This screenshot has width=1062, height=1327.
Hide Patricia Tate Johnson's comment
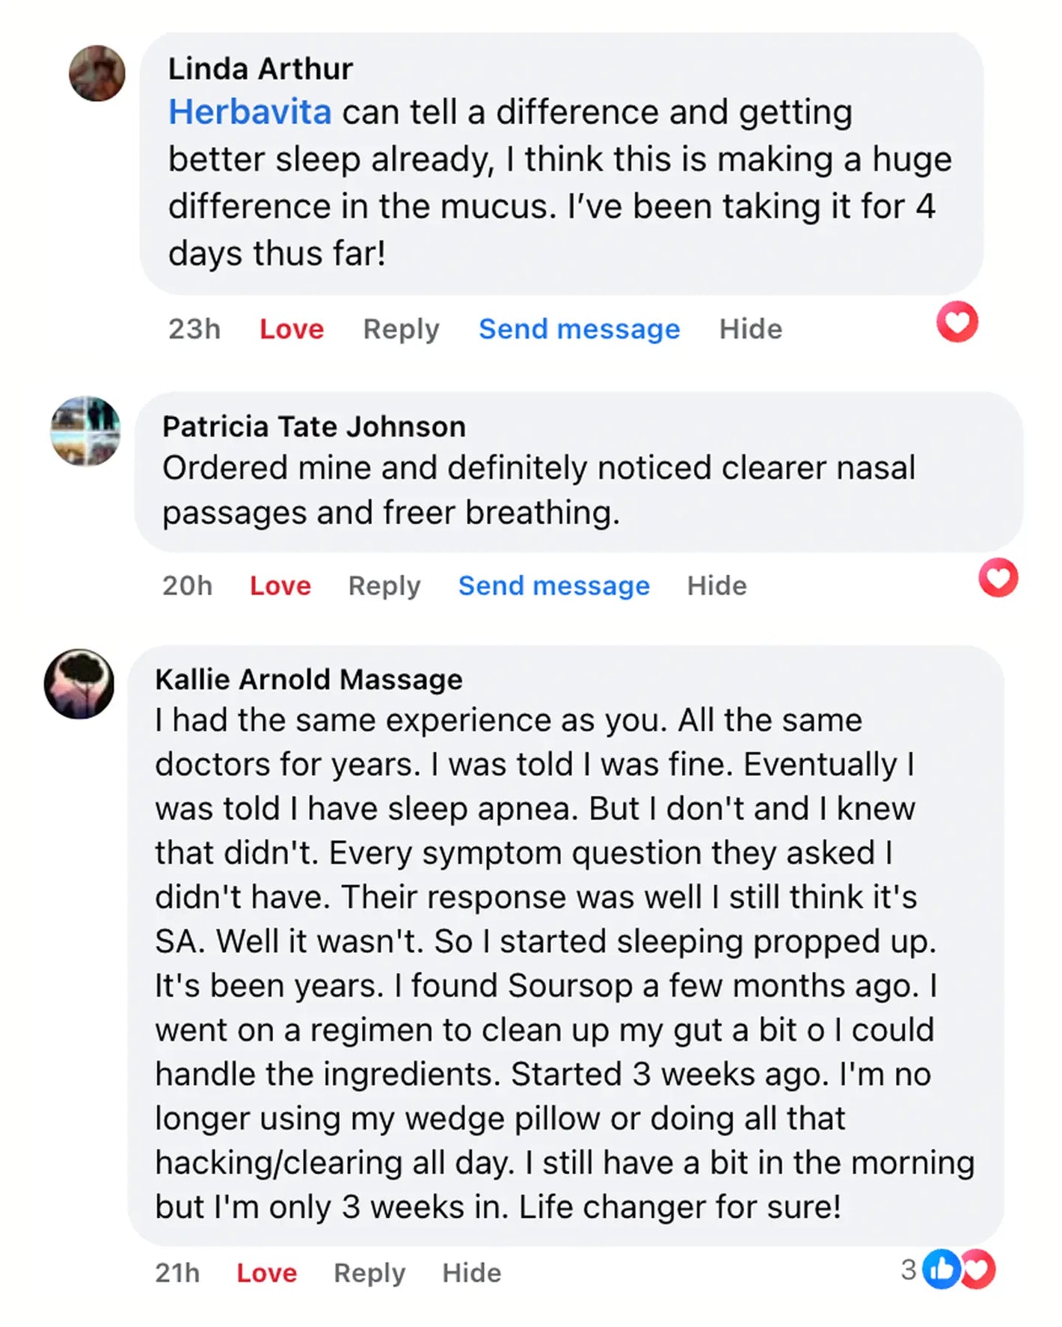tap(717, 585)
